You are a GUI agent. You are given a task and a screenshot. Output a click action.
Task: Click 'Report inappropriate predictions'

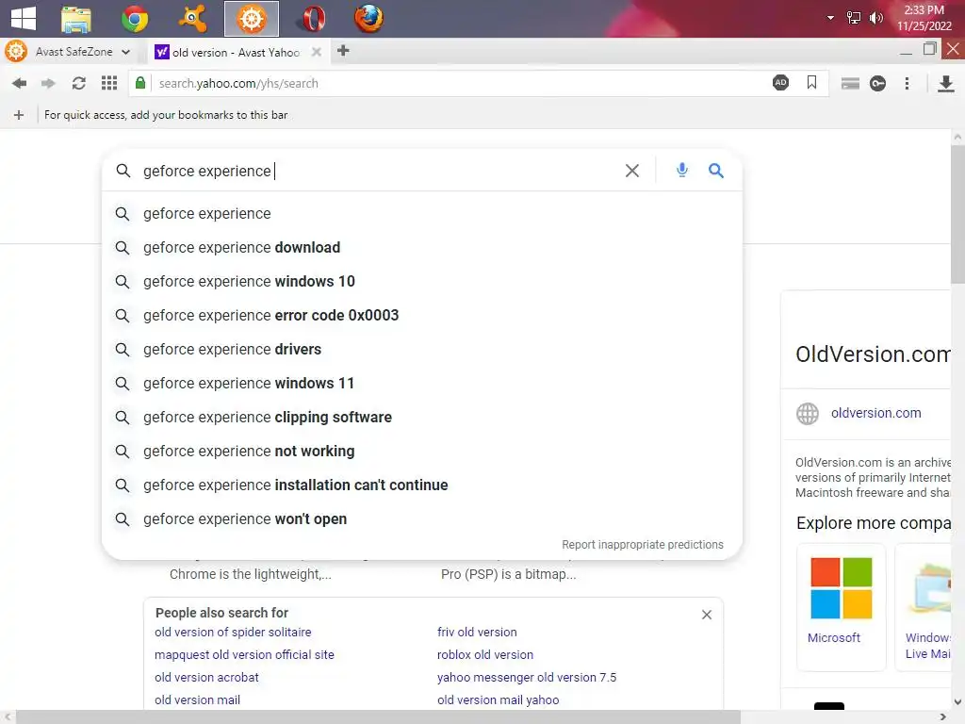[x=643, y=545]
